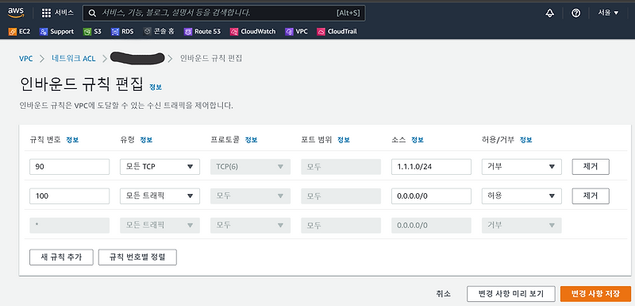Screen dimensions: 635x306
Task: Open the CloudTrail bookmark shortcut
Action: [337, 31]
